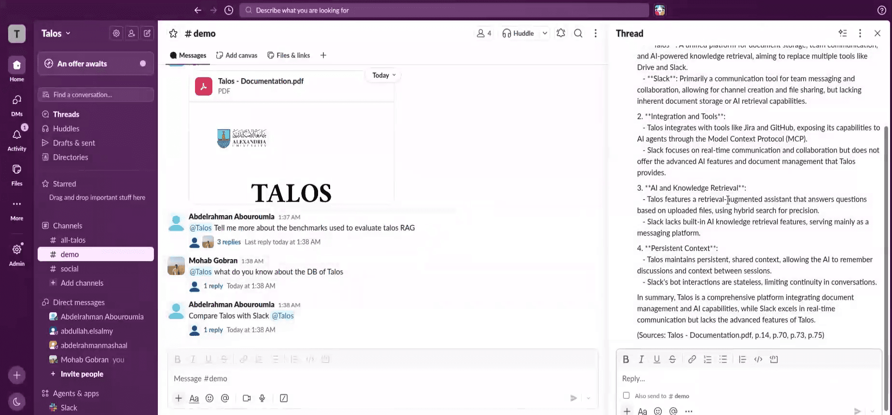Image resolution: width=892 pixels, height=415 pixels.
Task: Select the Add canvas tab
Action: tap(237, 55)
